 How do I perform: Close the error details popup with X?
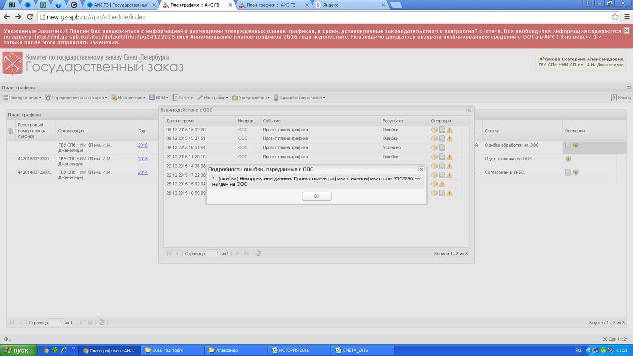click(421, 169)
